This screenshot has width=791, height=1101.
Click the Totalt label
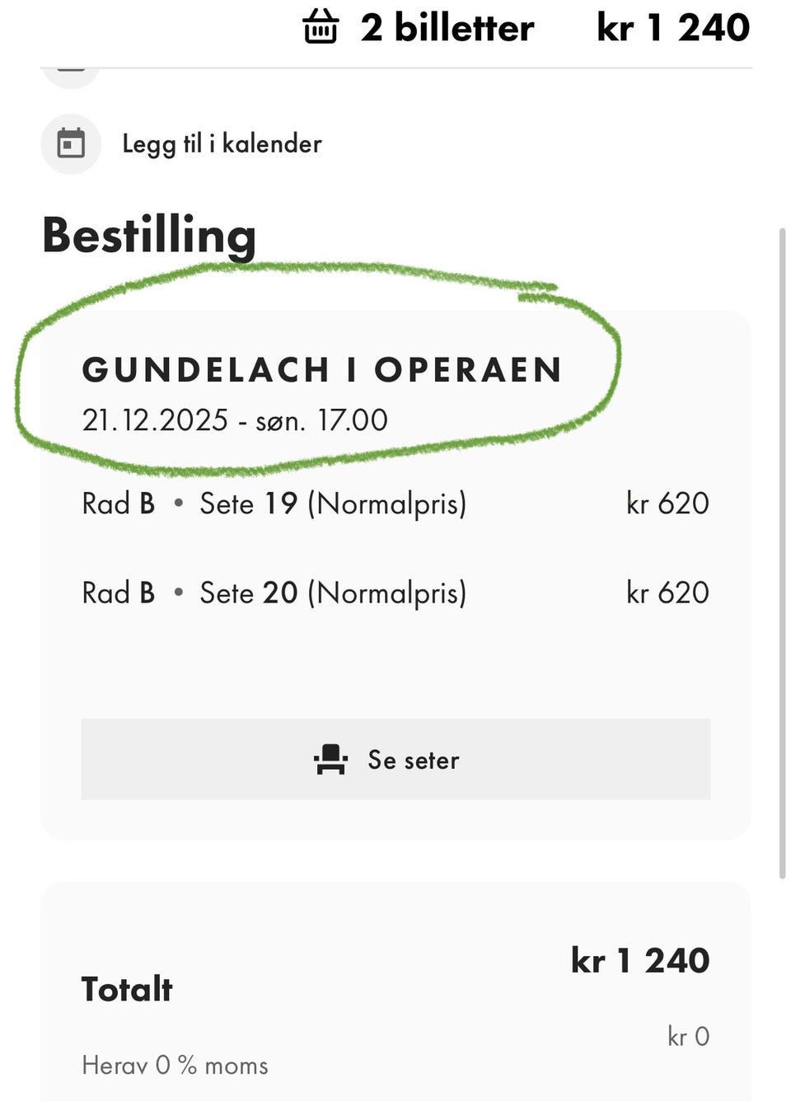(x=125, y=988)
